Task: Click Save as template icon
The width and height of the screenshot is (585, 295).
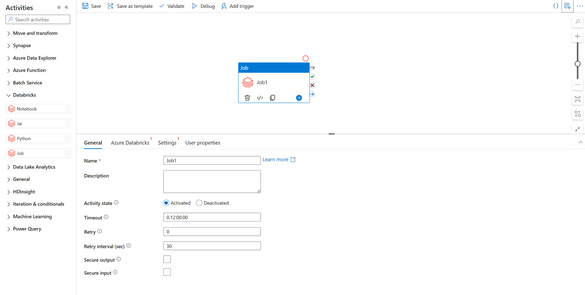Action: pyautogui.click(x=111, y=6)
